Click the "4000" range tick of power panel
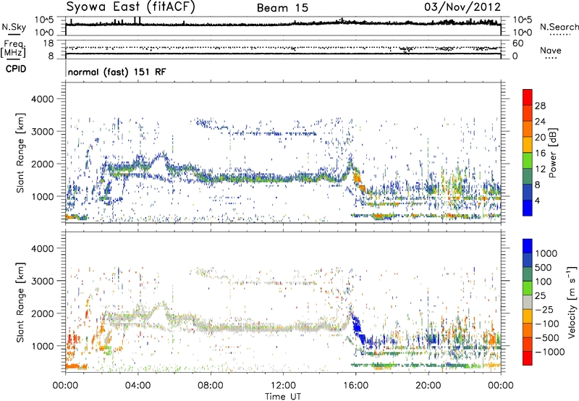This screenshot has height=401, width=579. click(x=42, y=99)
